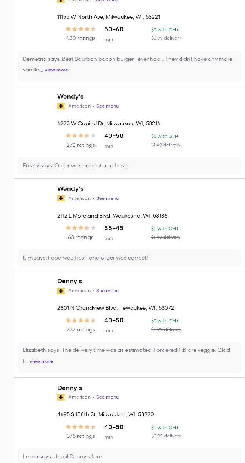Expand Demetria's review with view more
The height and width of the screenshot is (463, 245).
(56, 70)
